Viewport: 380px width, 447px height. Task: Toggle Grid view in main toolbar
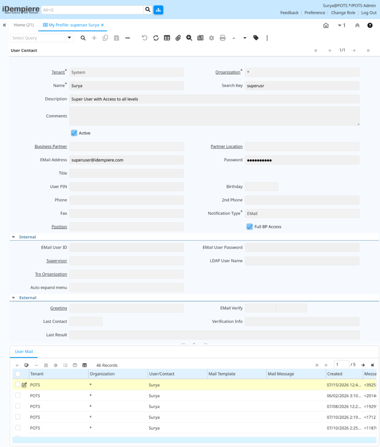(167, 38)
